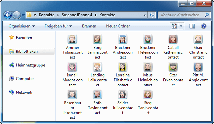Click the Lorraine Elisabeth.contact file name
214x124 pixels.
pos(123,80)
